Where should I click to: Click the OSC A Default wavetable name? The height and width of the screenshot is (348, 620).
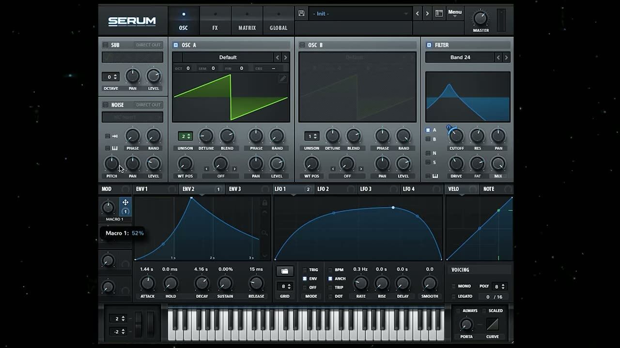(228, 57)
